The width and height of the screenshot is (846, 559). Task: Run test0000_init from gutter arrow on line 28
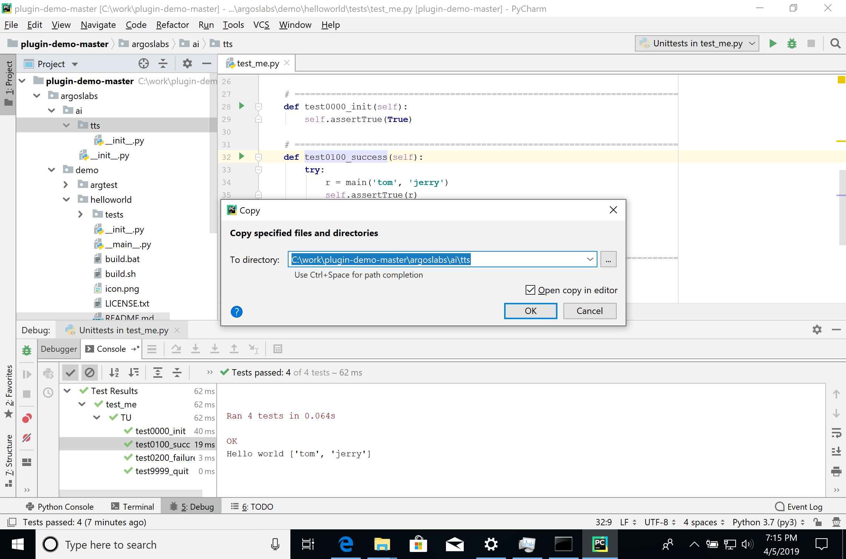tap(242, 106)
